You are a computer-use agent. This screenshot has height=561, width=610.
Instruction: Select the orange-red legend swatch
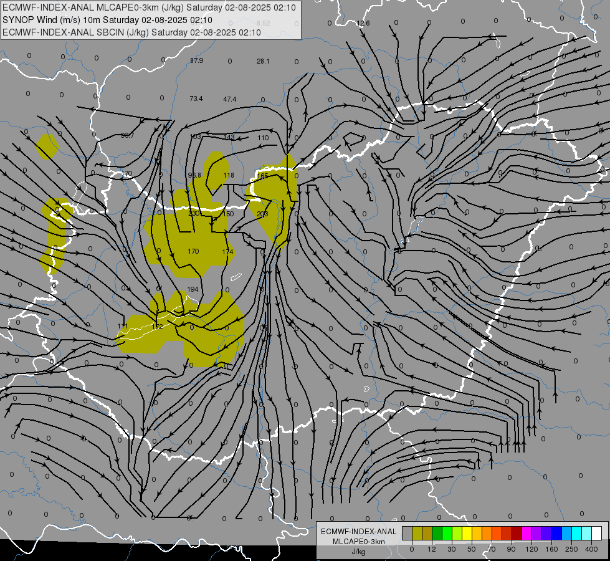(497, 534)
